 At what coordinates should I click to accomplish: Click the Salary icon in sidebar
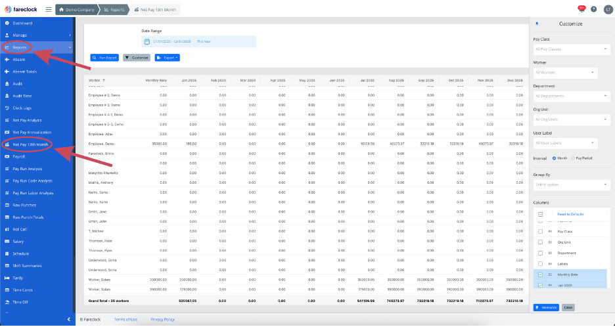click(x=7, y=242)
